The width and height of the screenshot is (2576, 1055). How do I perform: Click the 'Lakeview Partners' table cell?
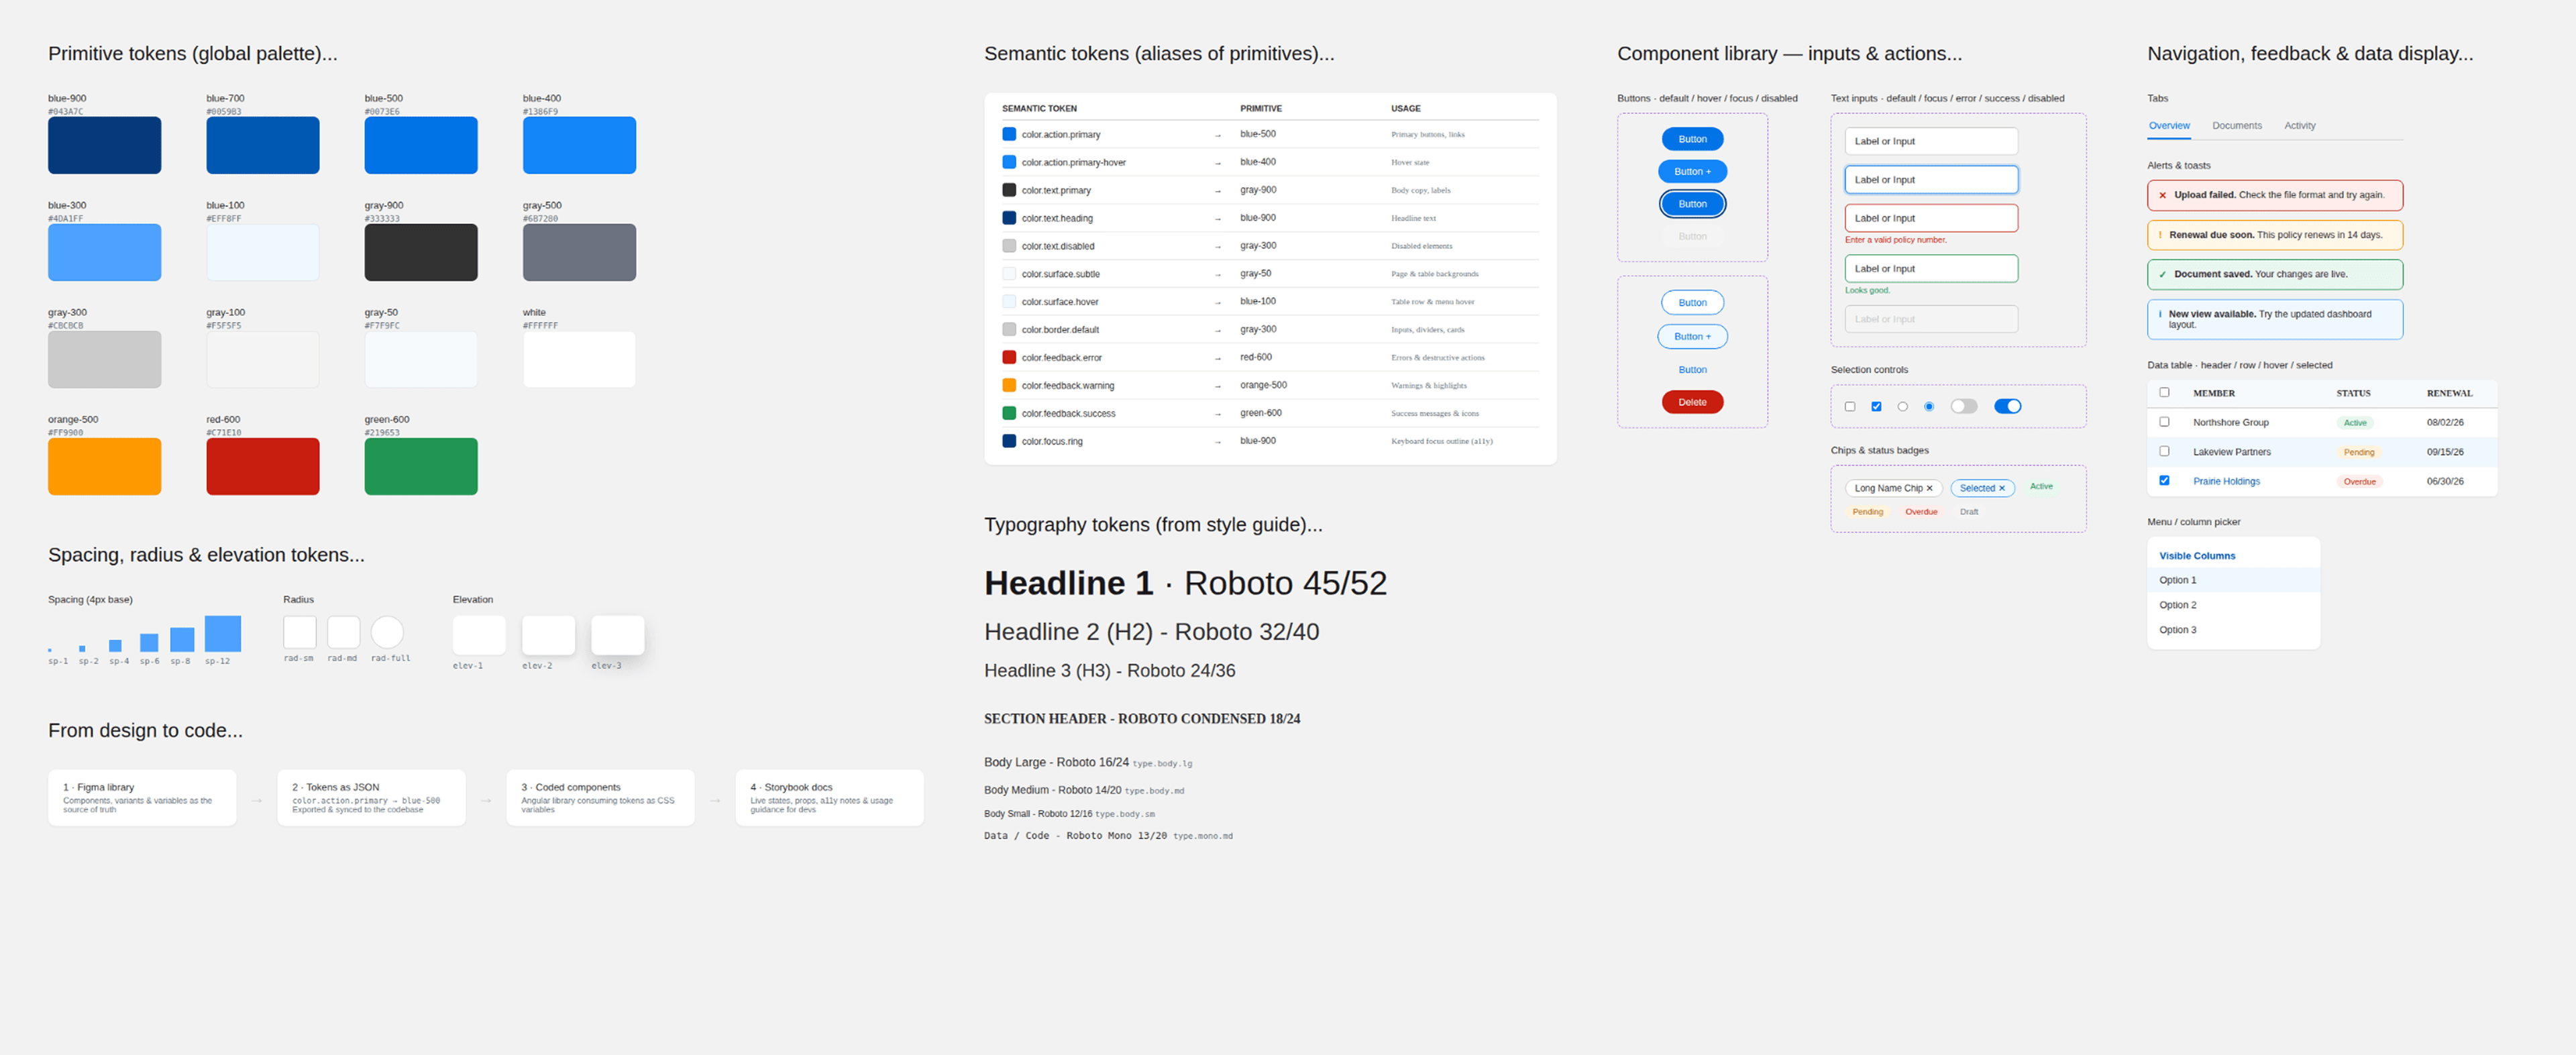[x=2231, y=452]
